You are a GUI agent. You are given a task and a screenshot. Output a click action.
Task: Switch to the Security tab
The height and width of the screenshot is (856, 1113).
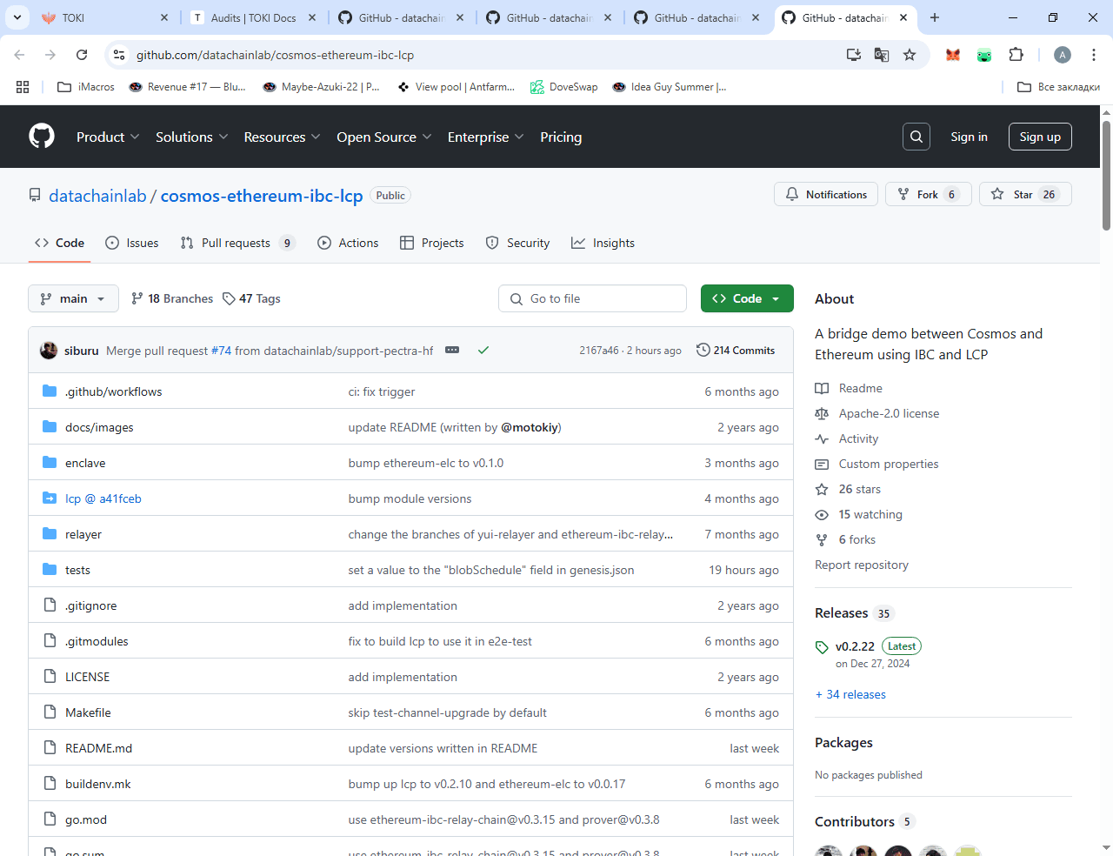pyautogui.click(x=517, y=243)
